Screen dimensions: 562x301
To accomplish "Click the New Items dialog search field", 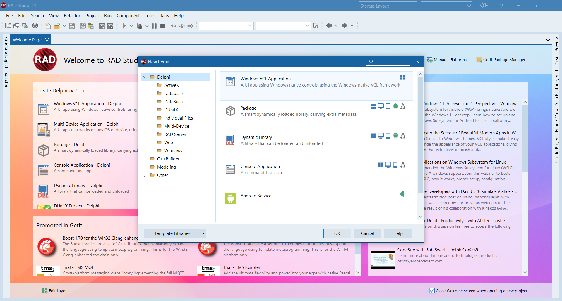I will [x=388, y=62].
